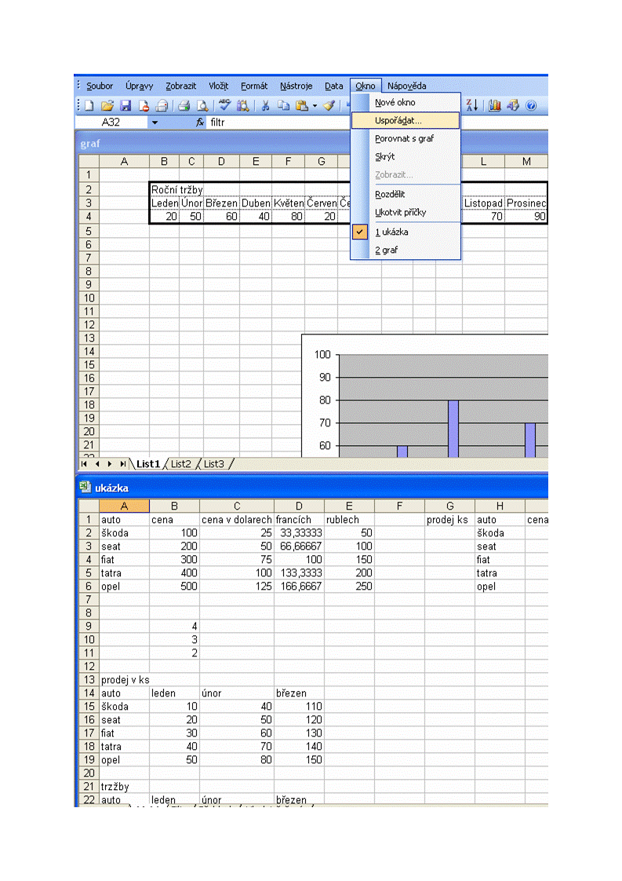The image size is (622, 881).
Task: Open Help question mark icon
Action: point(531,105)
